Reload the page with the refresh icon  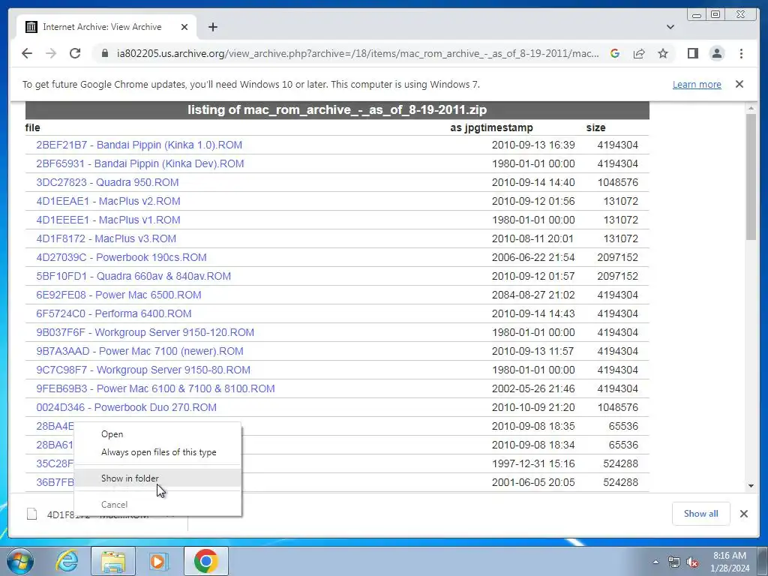click(75, 53)
